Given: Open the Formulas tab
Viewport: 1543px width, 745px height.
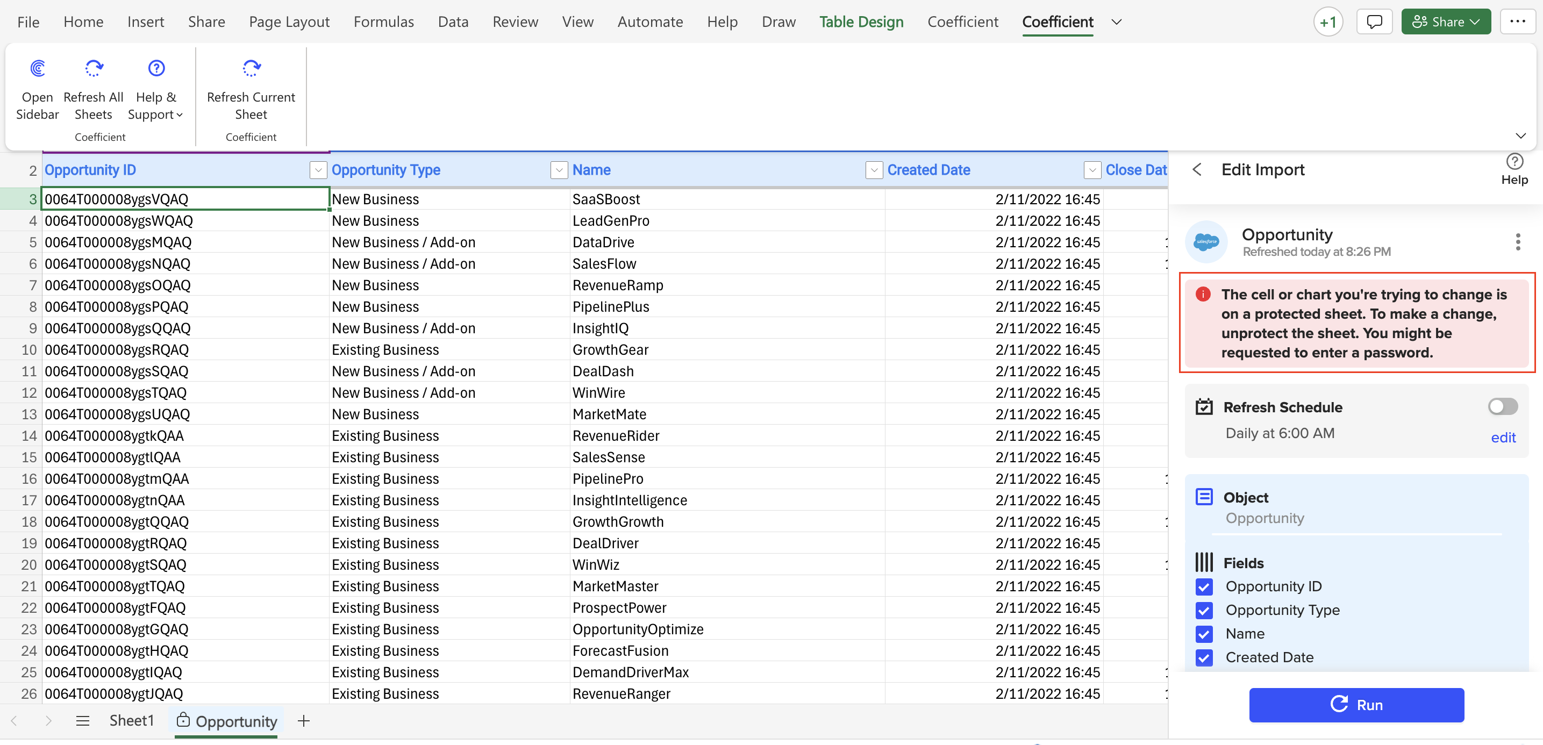Looking at the screenshot, I should (384, 22).
